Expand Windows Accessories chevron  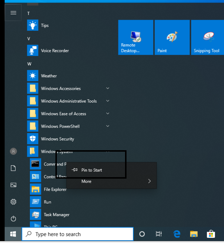[108, 88]
